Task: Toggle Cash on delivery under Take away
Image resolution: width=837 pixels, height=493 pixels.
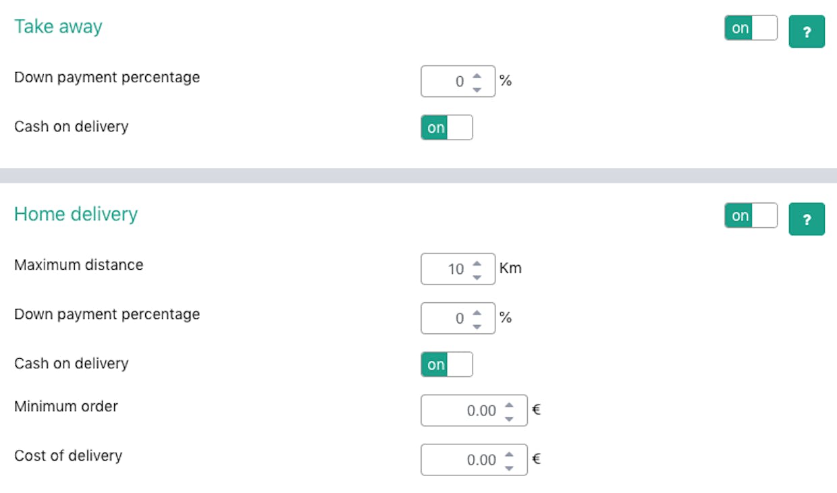Action: coord(446,127)
